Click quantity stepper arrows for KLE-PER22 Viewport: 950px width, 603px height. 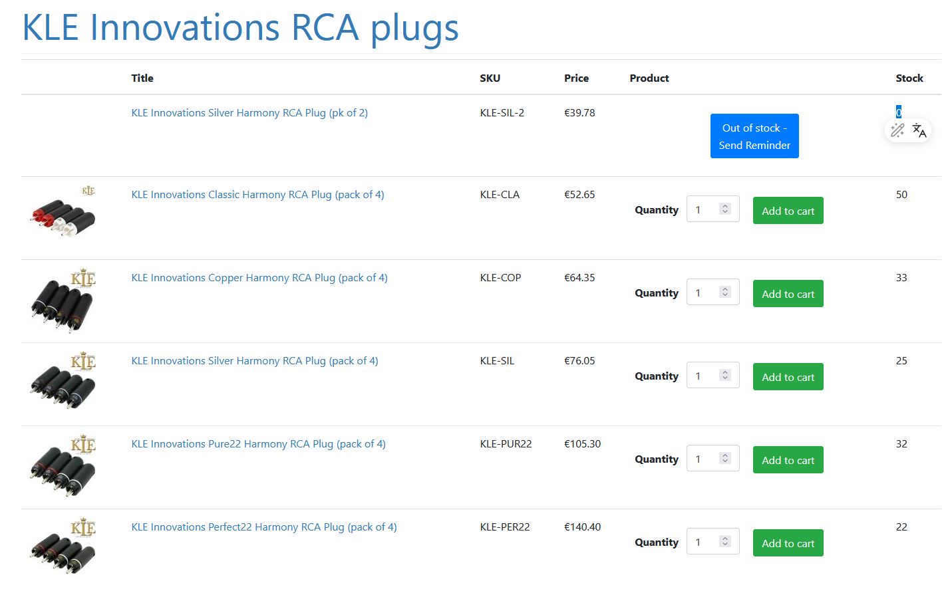click(725, 541)
